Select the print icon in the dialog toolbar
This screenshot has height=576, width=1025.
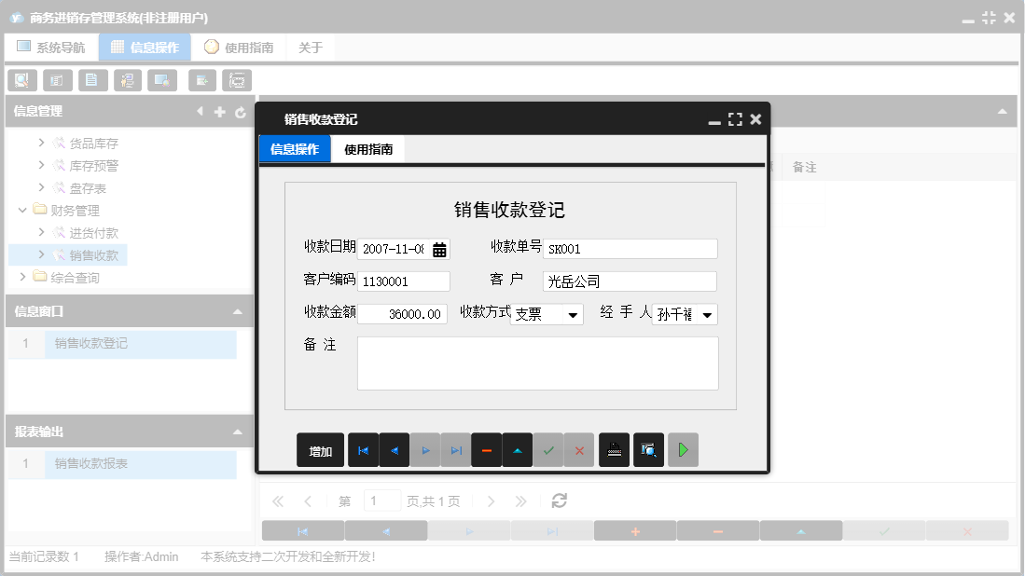614,449
